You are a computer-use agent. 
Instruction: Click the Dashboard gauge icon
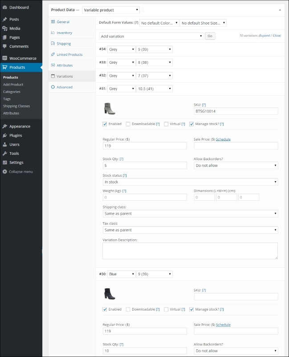[x=5, y=7]
